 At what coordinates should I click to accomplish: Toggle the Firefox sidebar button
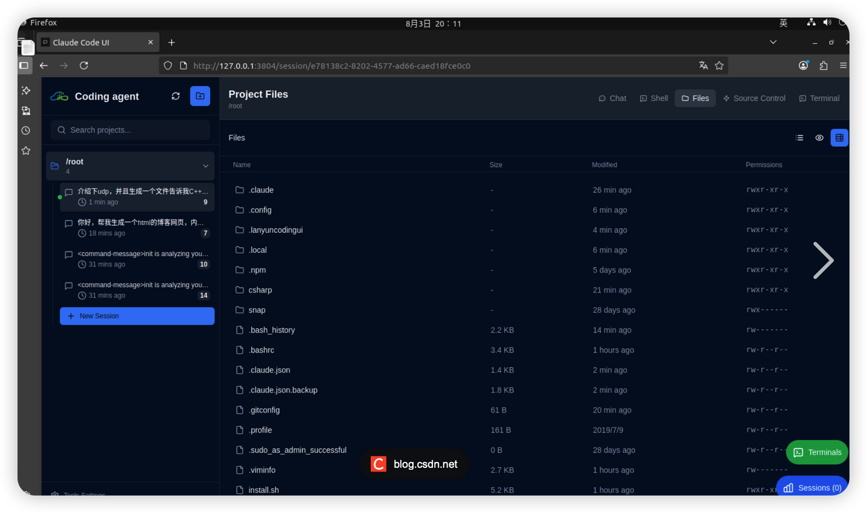click(24, 66)
